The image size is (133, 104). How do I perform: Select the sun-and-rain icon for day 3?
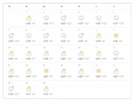tap(64, 18)
